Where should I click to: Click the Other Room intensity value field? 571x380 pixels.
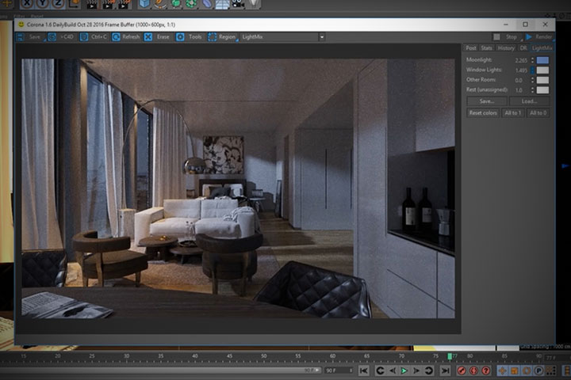[520, 80]
